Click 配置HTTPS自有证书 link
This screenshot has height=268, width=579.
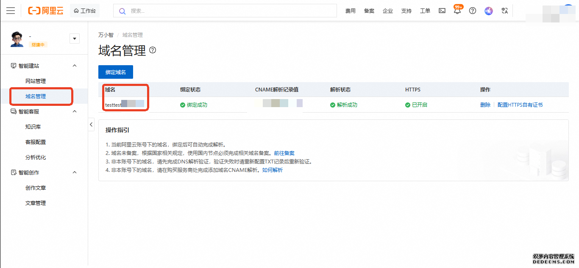520,105
